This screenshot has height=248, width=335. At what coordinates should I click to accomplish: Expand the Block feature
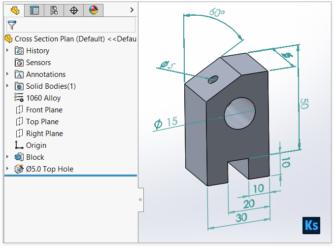coord(7,157)
